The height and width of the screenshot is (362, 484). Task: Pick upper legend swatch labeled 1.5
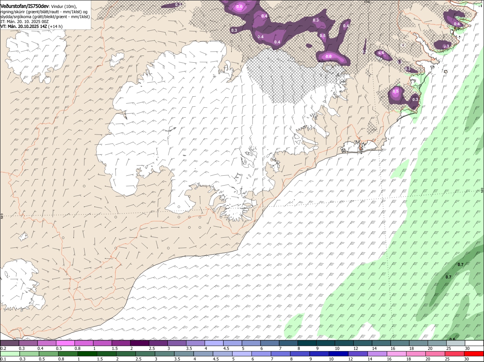tap(121, 343)
